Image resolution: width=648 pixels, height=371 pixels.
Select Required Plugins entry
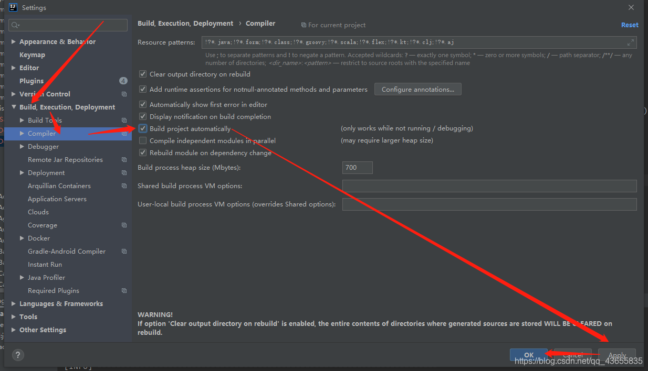coord(54,291)
